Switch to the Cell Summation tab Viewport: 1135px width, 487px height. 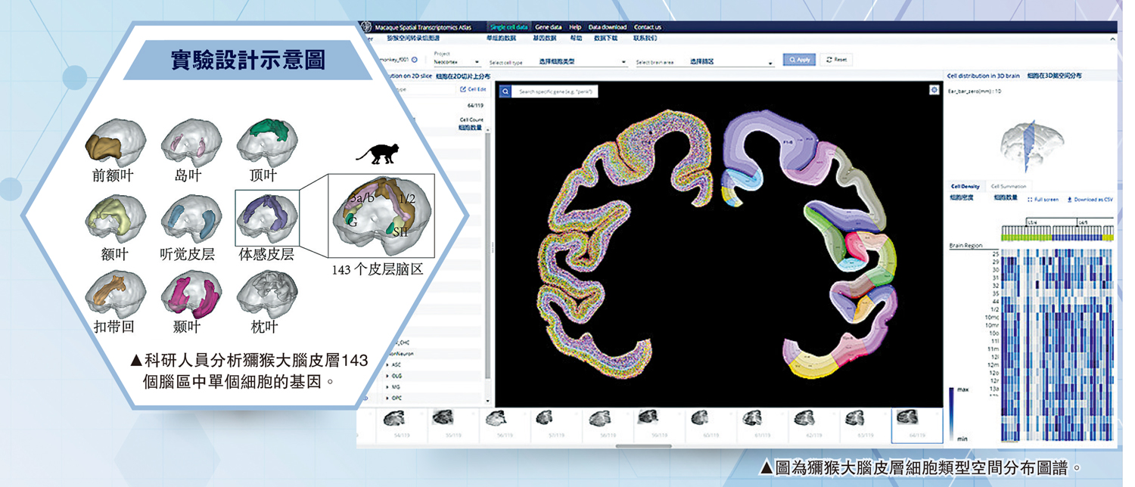click(1009, 186)
